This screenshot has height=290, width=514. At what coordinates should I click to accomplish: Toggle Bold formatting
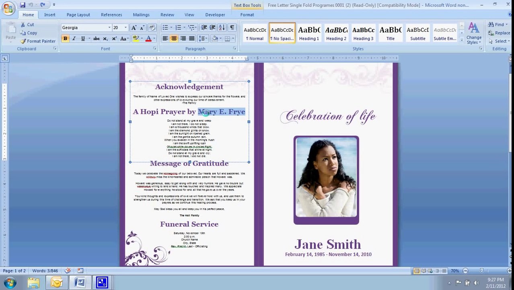point(65,39)
